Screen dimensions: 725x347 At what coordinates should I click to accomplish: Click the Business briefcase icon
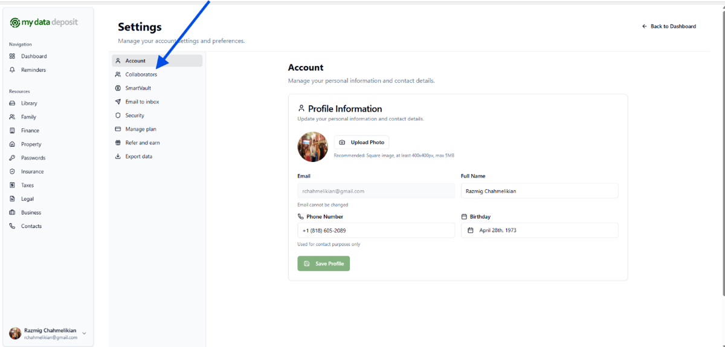pos(12,213)
